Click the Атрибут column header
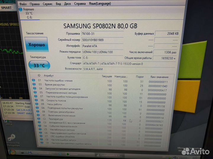213x159 pixels. [x=49, y=76]
